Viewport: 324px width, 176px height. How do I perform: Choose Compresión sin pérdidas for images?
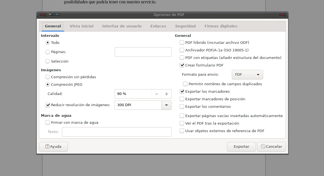point(48,77)
